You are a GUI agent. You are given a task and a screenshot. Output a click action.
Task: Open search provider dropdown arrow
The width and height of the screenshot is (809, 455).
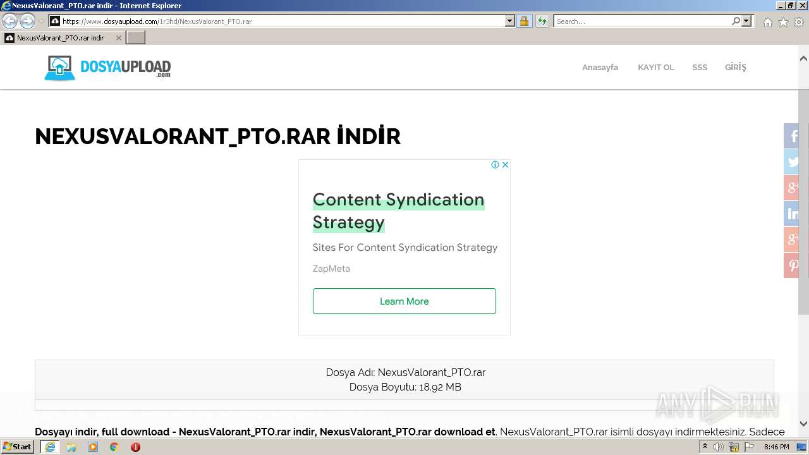coord(746,21)
